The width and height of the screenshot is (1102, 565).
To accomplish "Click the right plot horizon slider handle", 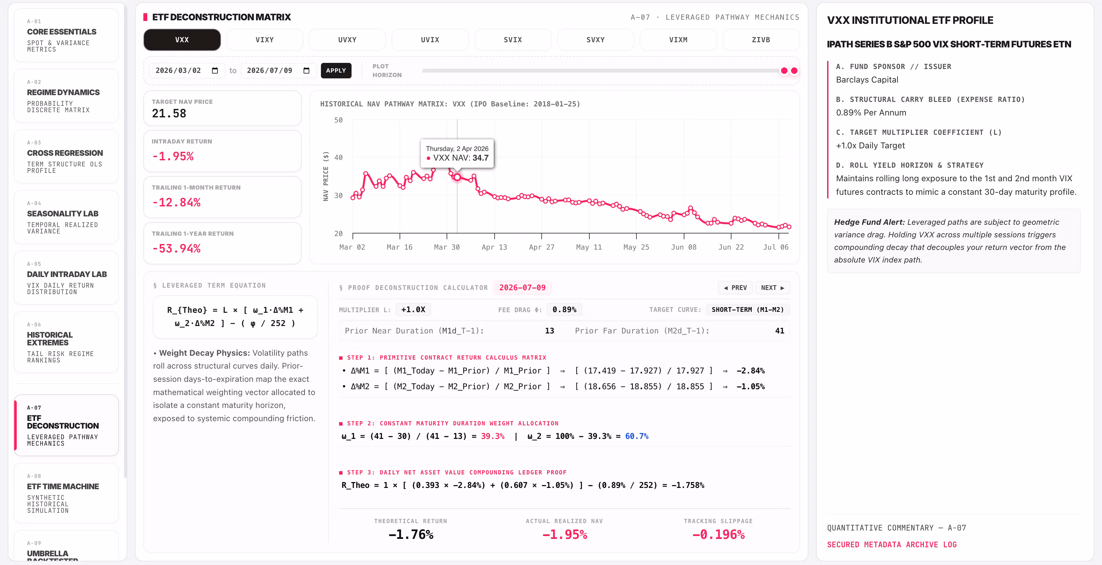I will click(794, 71).
